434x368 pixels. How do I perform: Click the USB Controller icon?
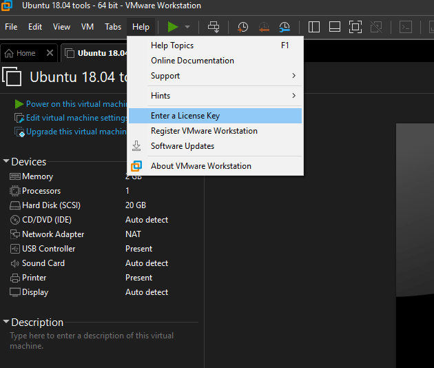(15, 249)
